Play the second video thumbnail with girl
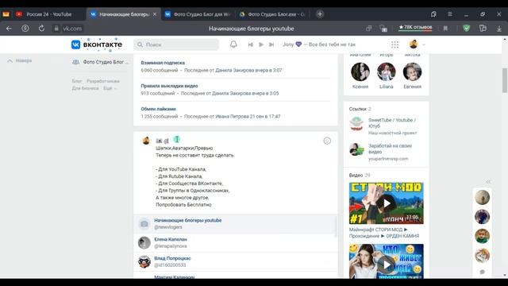 click(387, 261)
